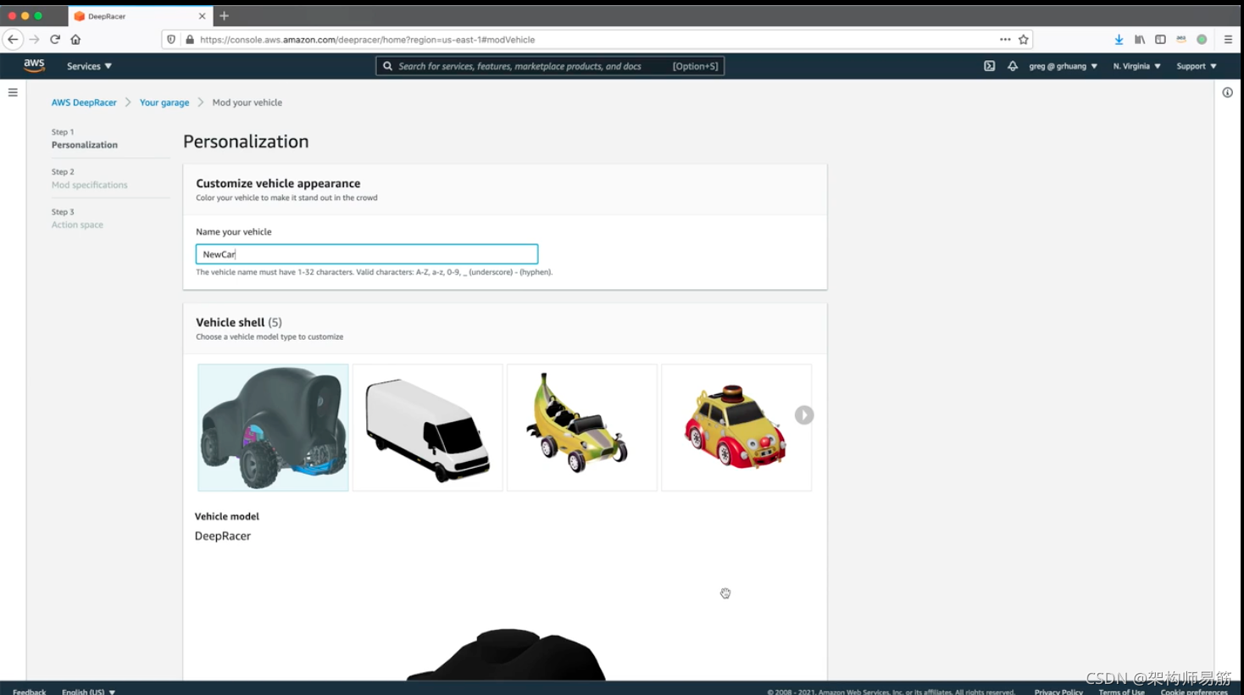
Task: Open the English (US) language selector
Action: 88,691
